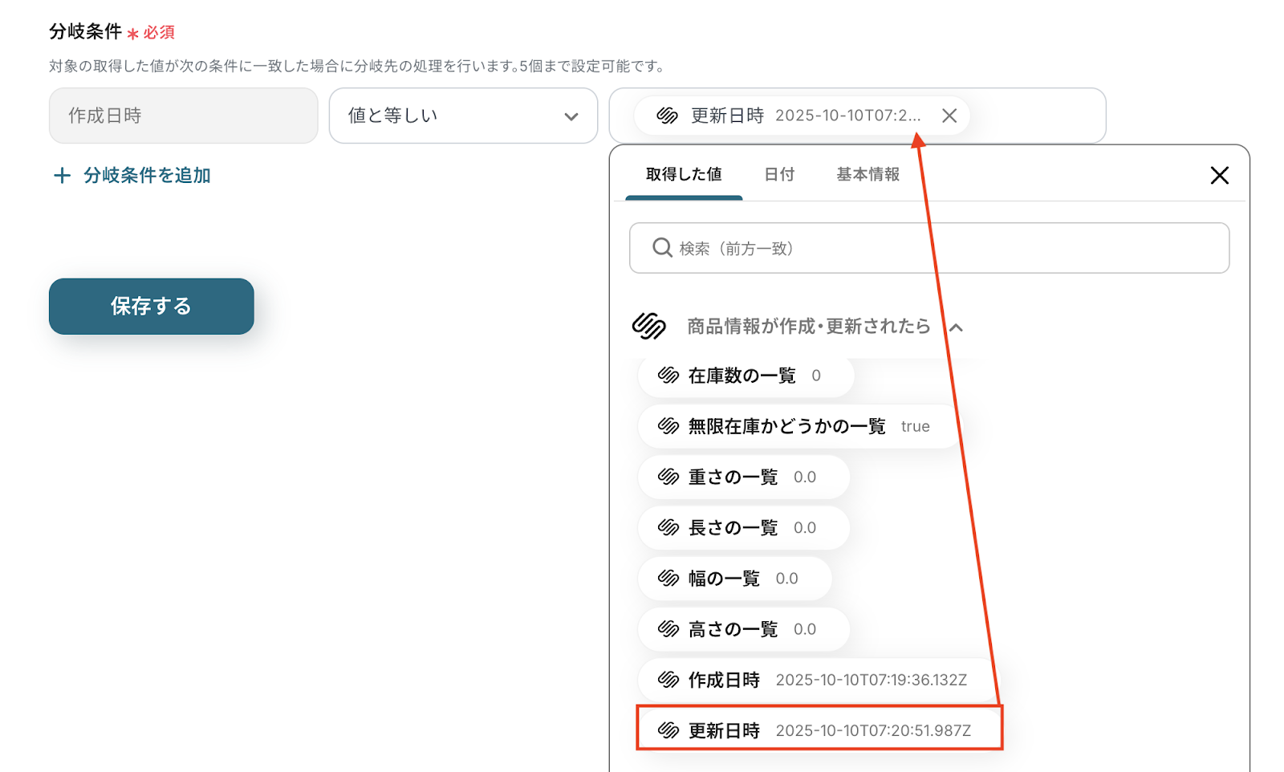Click the value 0 beside 在庫数の一覧
The height and width of the screenshot is (772, 1284).
(x=816, y=376)
